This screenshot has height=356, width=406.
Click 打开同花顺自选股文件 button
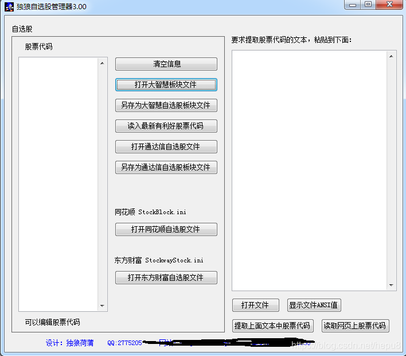click(x=166, y=229)
